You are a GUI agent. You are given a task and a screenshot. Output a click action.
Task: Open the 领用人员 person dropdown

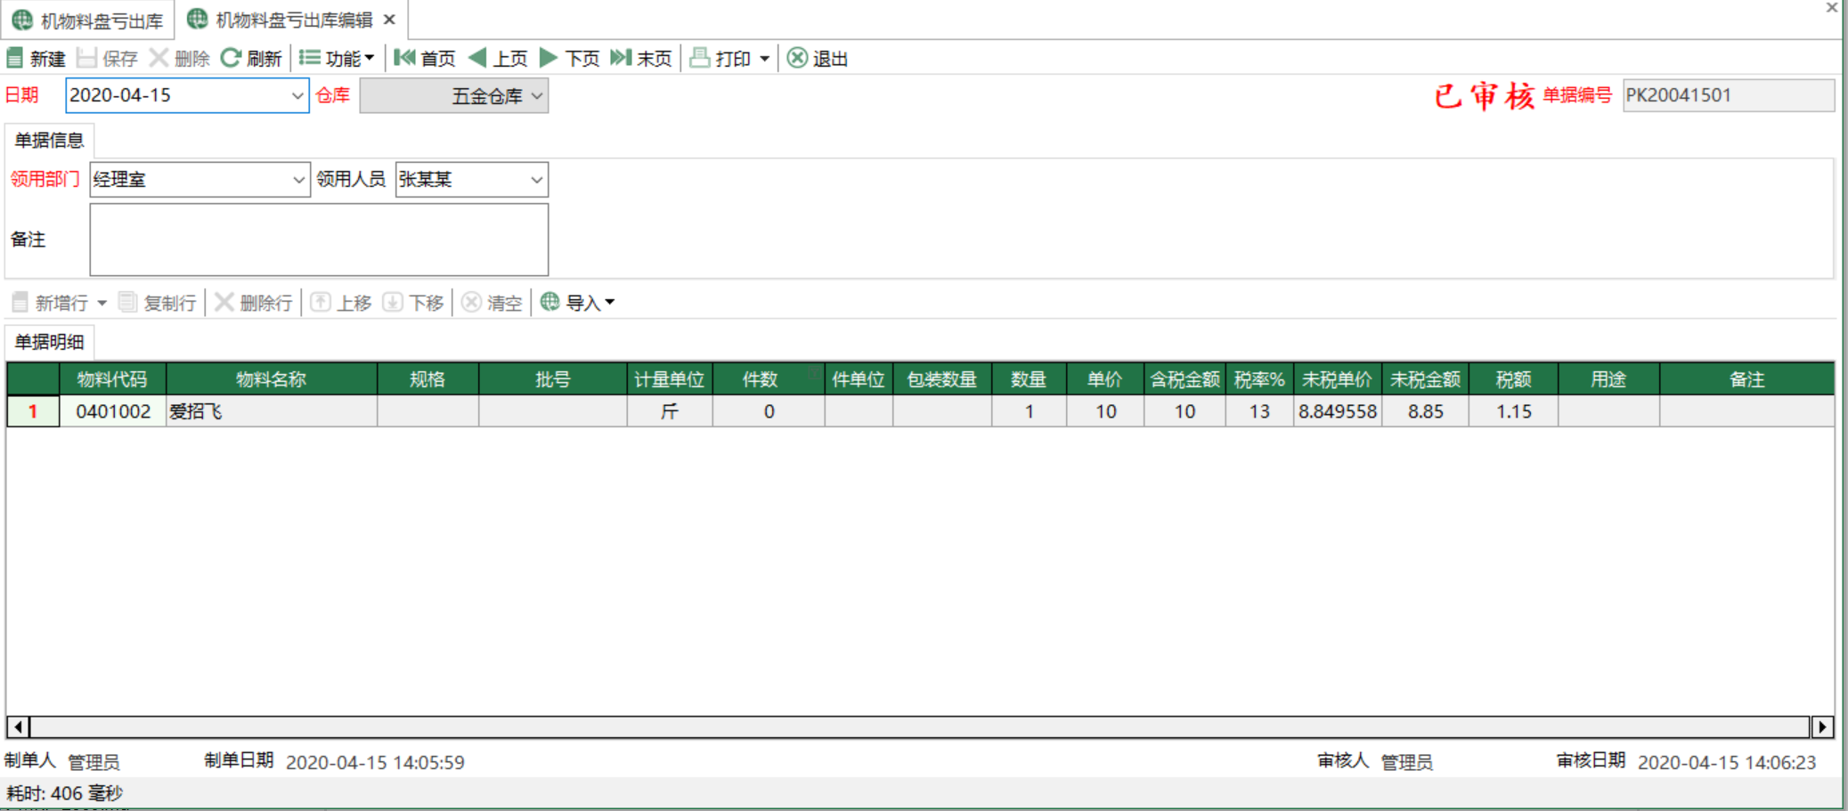(x=536, y=180)
